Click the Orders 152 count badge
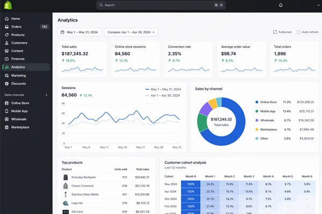The height and width of the screenshot is (214, 322). 45,27
